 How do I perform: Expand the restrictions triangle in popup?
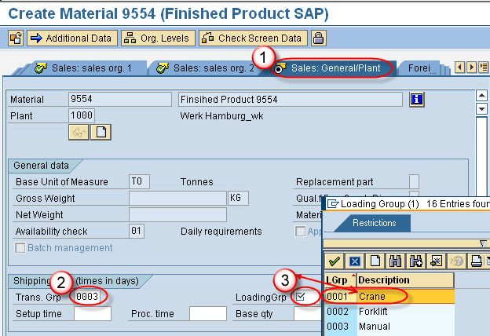click(483, 243)
